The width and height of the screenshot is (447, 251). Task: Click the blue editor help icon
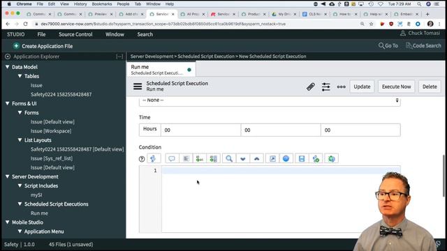click(286, 158)
